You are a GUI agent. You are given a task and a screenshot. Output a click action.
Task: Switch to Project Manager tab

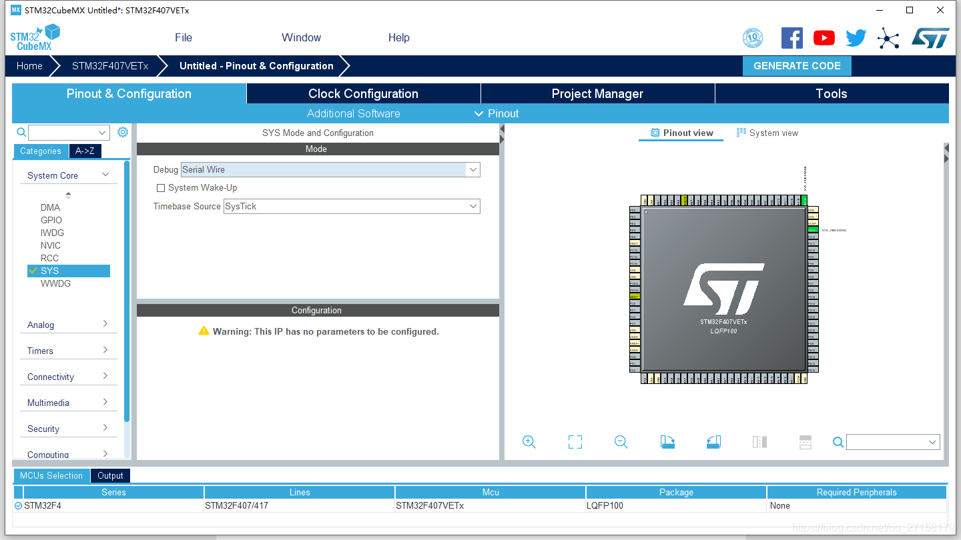point(597,93)
